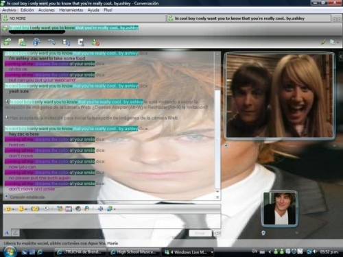Open the TRUCHA de Brend taskbar window
Viewport: 343px width, 257px height.
point(80,252)
